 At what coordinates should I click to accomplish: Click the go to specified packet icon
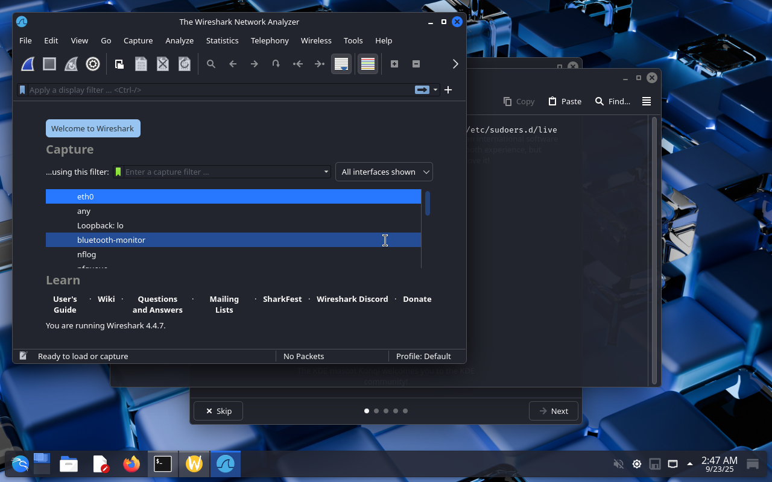[x=276, y=64]
